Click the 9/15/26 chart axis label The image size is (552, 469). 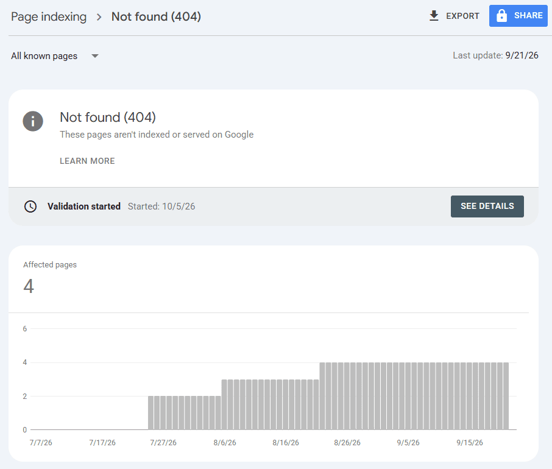coord(470,443)
